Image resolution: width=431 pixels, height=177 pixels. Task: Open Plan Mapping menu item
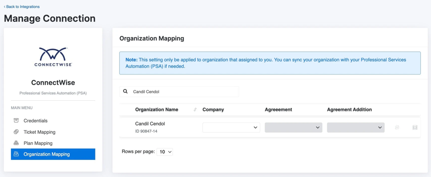(53, 143)
